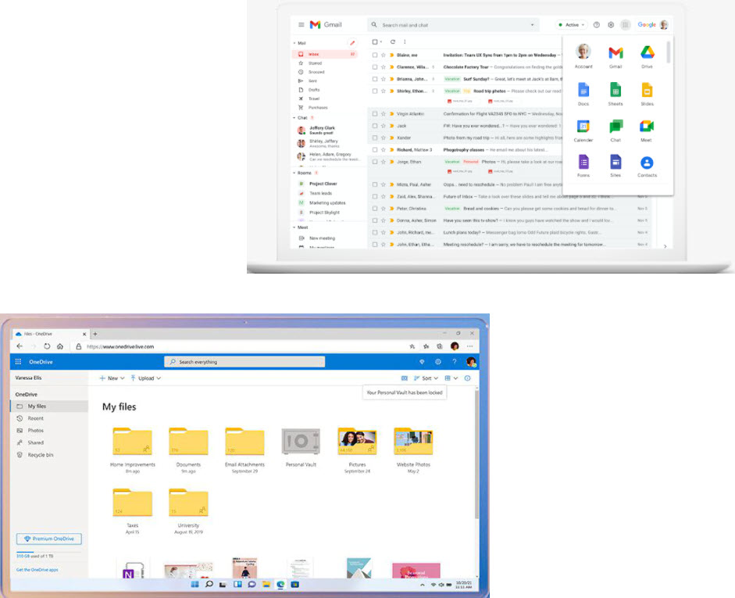
Task: Open the Personal Vault folder
Action: 301,447
